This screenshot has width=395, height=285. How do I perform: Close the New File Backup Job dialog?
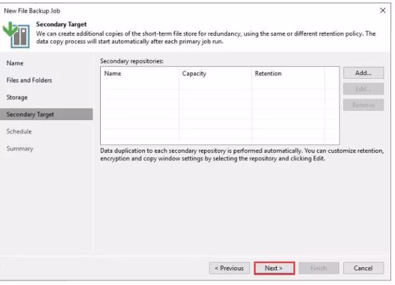point(382,11)
